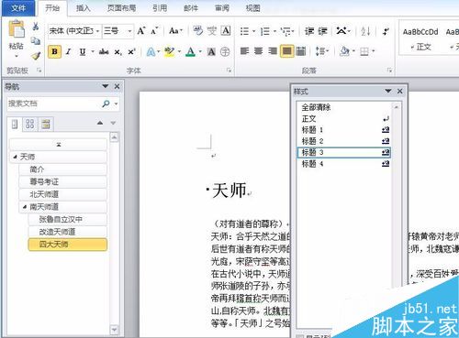Click Enclose Characters icon
Image resolution: width=459 pixels, height=338 pixels.
[225, 51]
